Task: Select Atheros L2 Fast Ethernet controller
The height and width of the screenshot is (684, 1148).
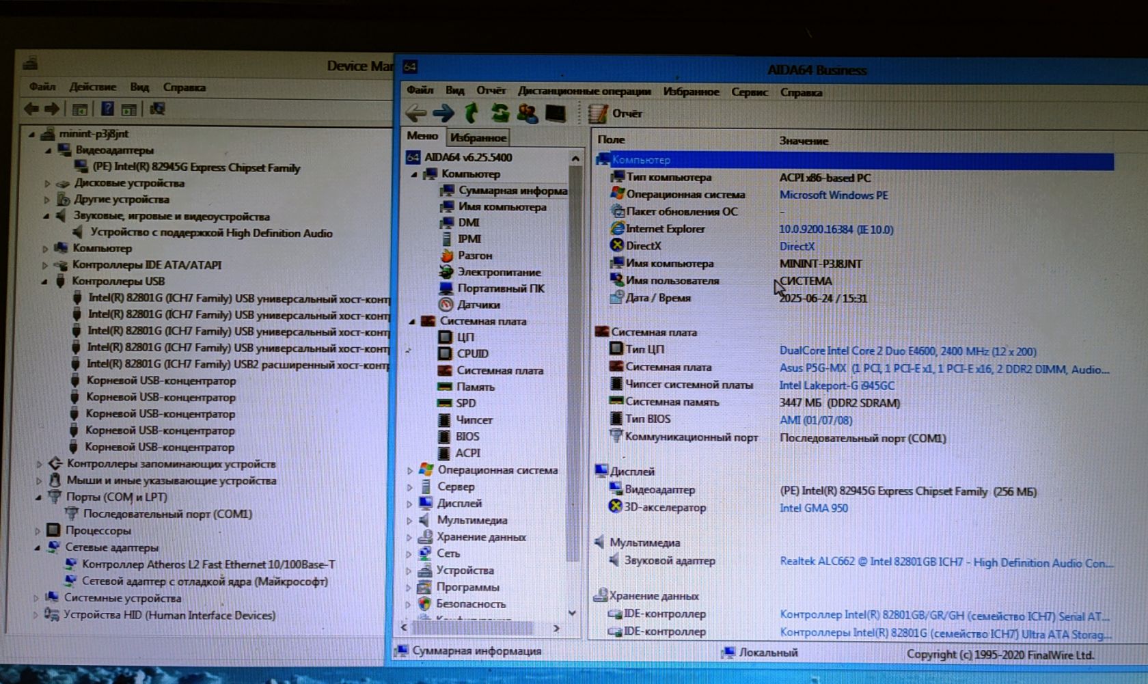Action: (x=208, y=564)
